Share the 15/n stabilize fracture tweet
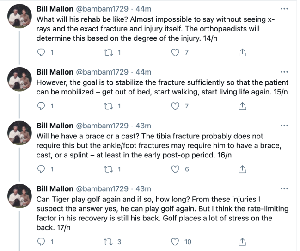Viewport: 300px width, 251px height. coord(241,106)
